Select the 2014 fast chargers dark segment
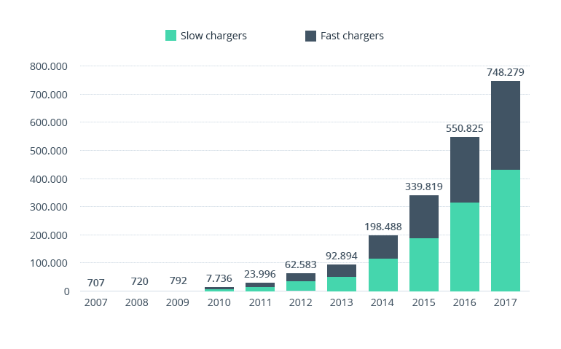Viewport: 561px width, 349px height. click(x=382, y=247)
